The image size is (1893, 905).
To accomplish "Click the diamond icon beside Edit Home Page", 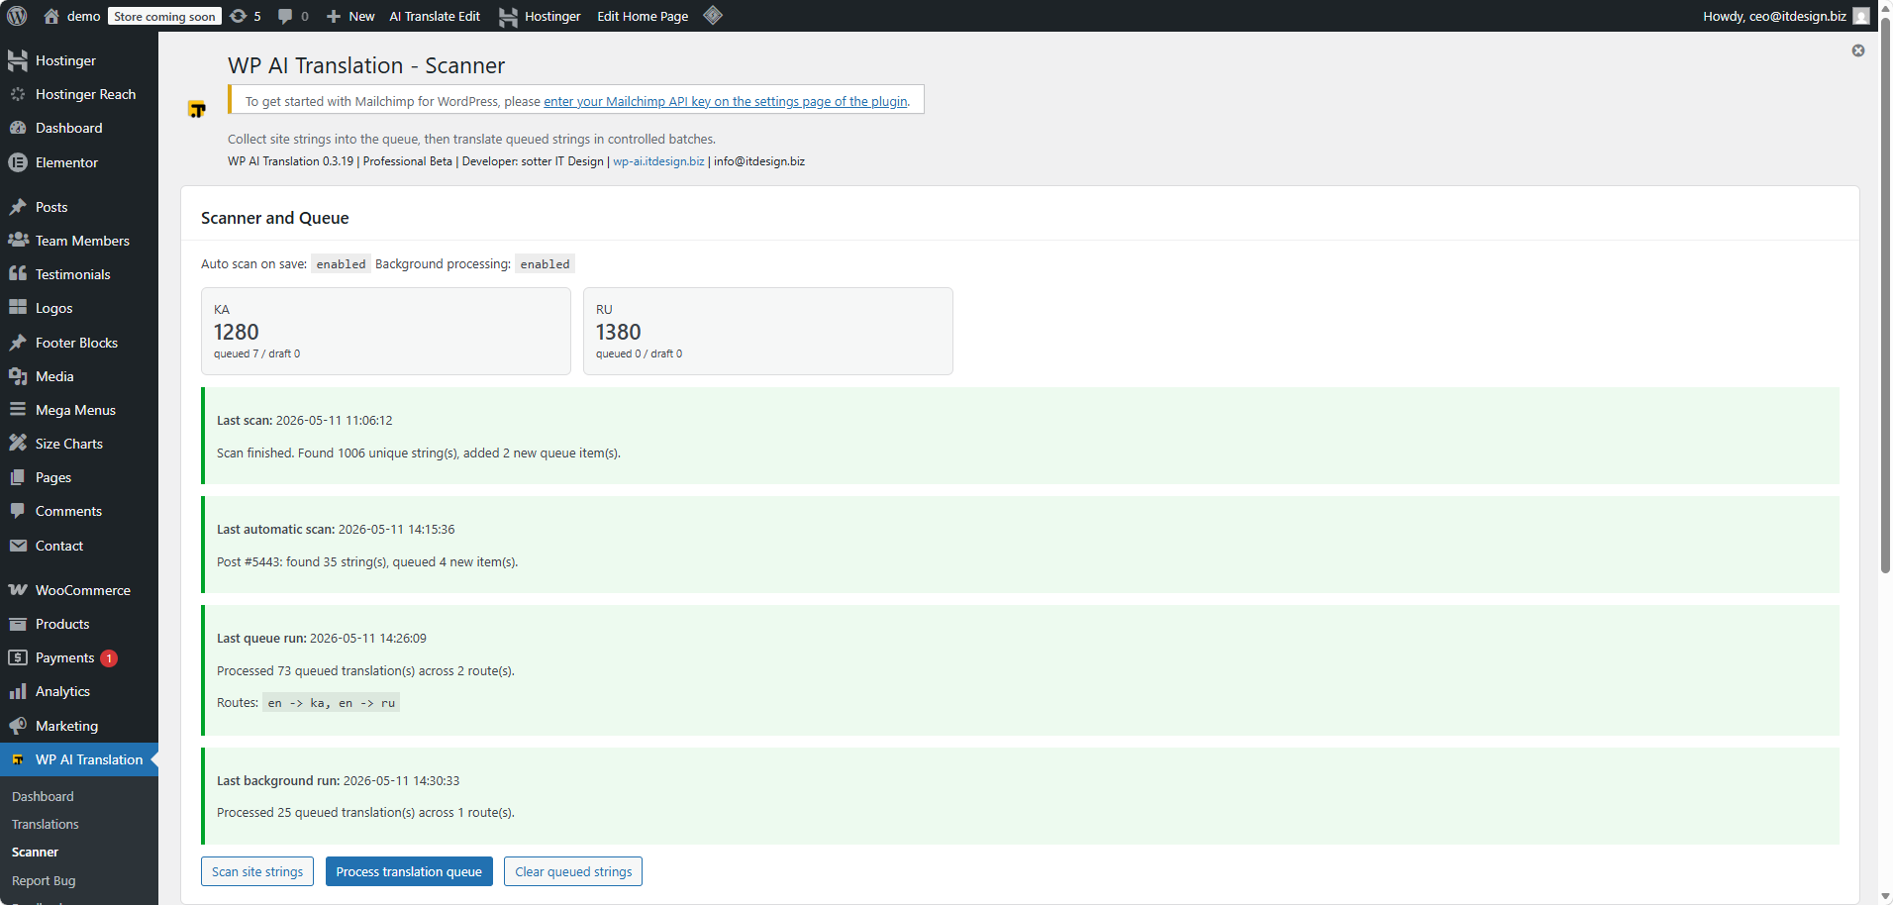I will coord(713,15).
